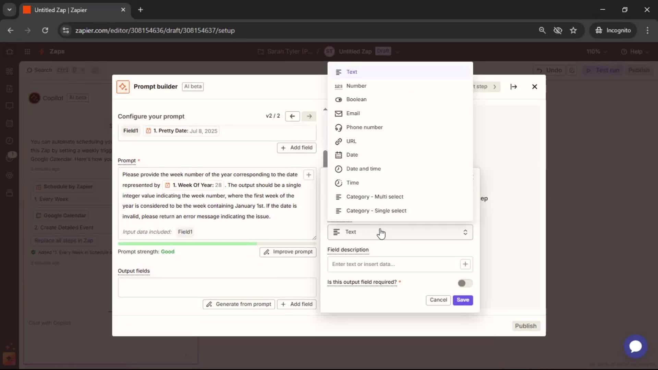The width and height of the screenshot is (658, 370).
Task: Open Chrome three-dot menu
Action: 647,30
